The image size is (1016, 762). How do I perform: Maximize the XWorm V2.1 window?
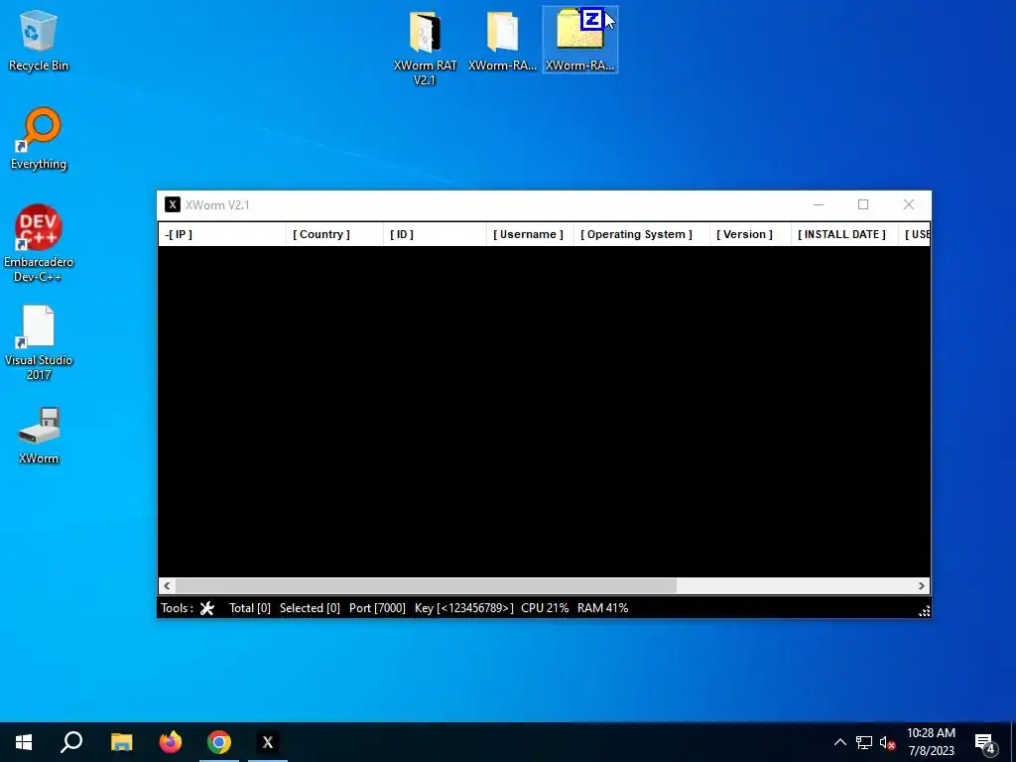(863, 204)
